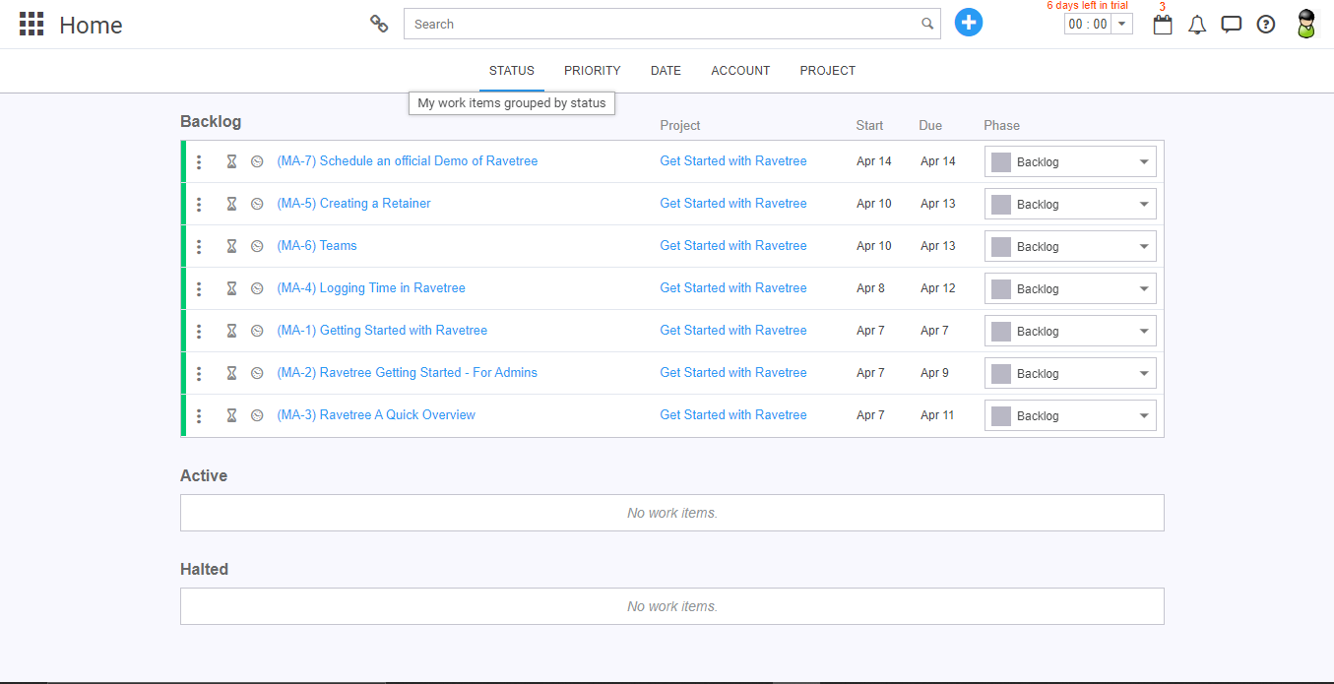Click hourglass icon on MA-3 row
Viewport: 1334px width, 684px height.
(x=231, y=415)
